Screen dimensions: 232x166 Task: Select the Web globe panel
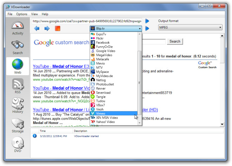18,66
